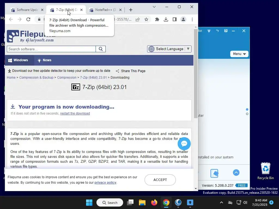Click the scrollbar down arrow
Screen dimensions: 279x209
pyautogui.click(x=196, y=189)
